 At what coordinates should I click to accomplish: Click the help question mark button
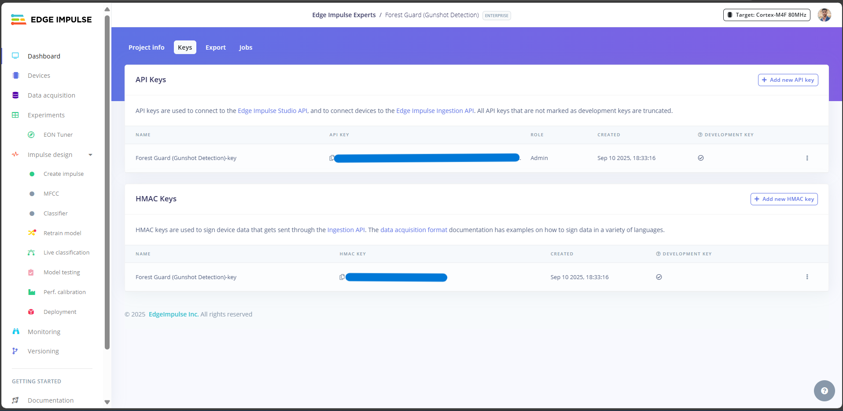[x=824, y=391]
